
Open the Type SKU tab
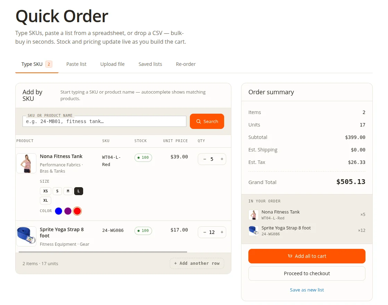point(37,64)
